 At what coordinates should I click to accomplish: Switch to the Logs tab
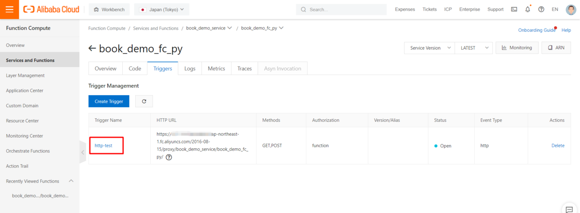click(x=190, y=69)
